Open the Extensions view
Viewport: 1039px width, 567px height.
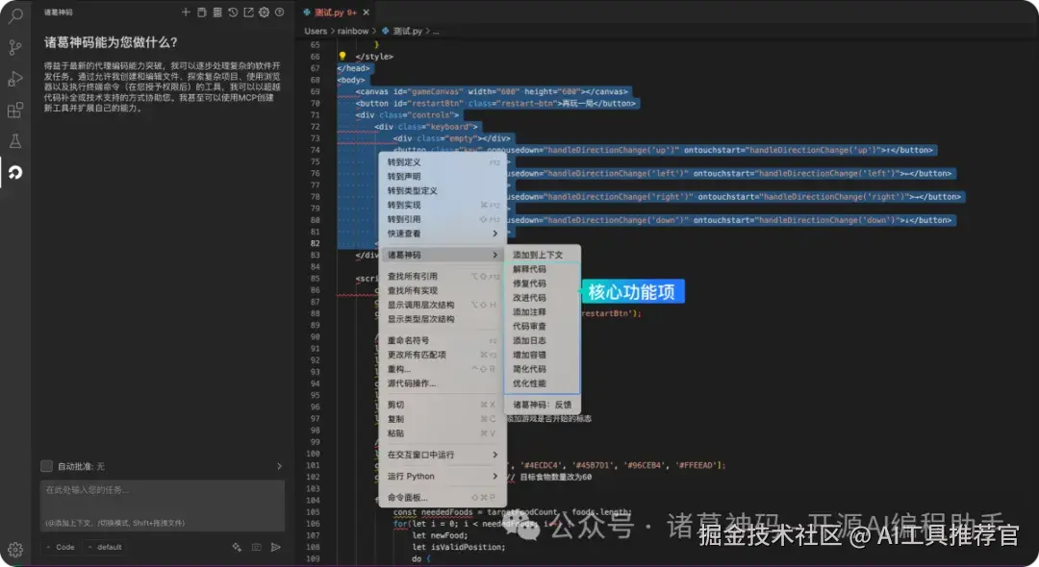13,108
